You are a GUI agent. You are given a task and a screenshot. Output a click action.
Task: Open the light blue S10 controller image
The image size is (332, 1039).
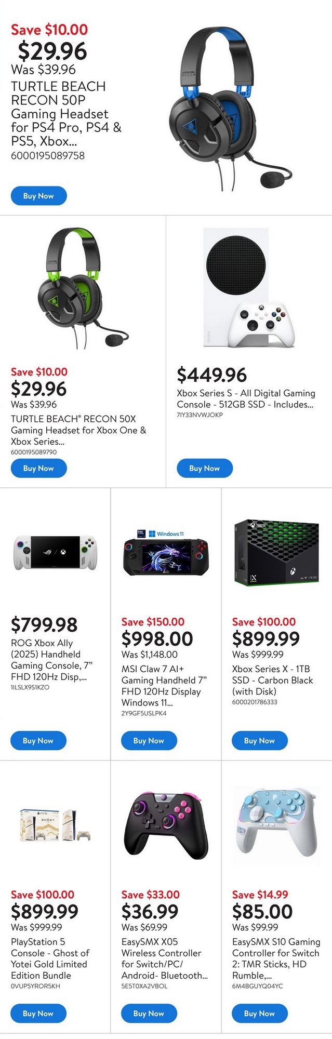pos(276,822)
